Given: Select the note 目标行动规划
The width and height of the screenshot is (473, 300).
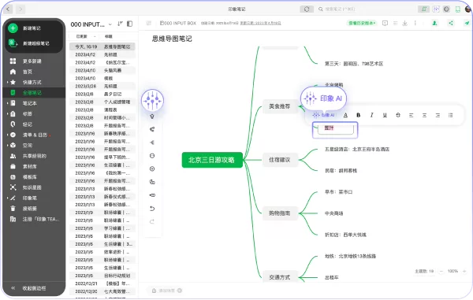Looking at the screenshot, I should point(102,276).
